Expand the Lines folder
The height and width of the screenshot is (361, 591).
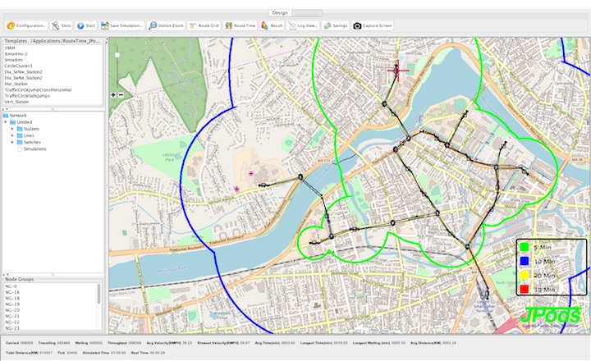[14, 135]
